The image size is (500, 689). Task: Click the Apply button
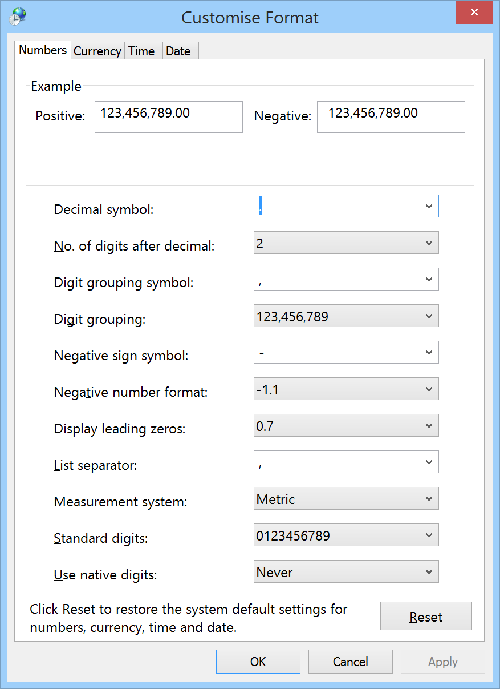coord(443,662)
